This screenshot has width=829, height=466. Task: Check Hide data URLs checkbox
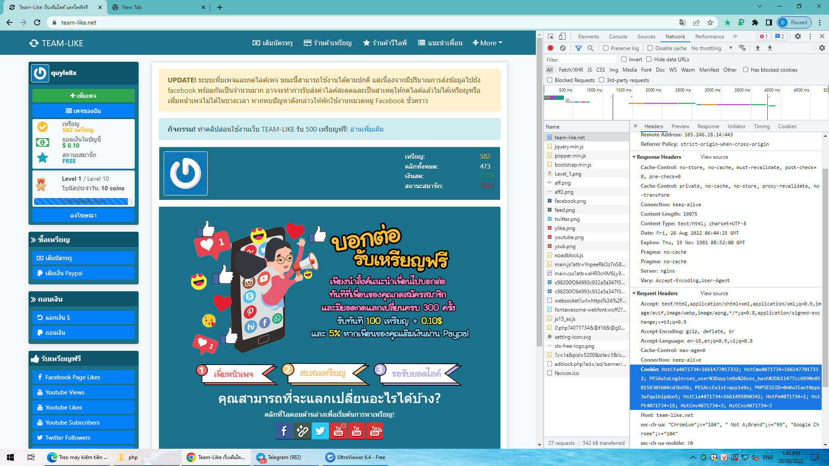[x=649, y=59]
